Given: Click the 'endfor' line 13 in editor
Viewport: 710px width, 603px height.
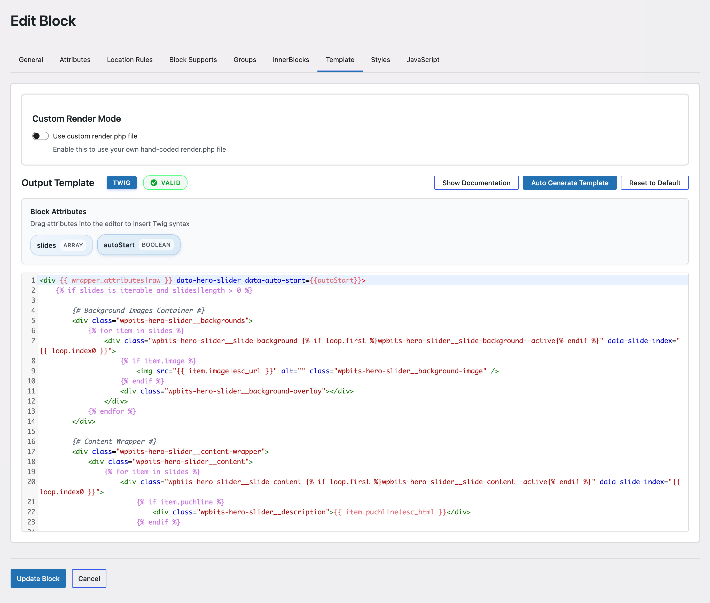Looking at the screenshot, I should pyautogui.click(x=112, y=411).
